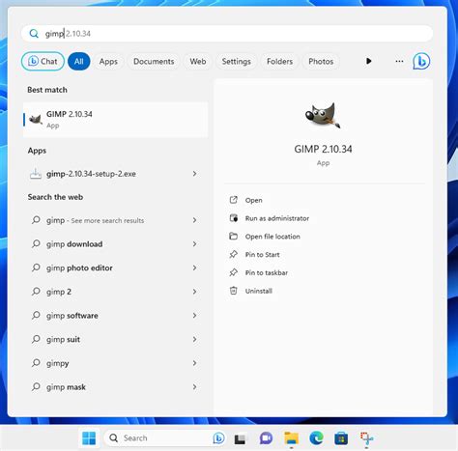
Task: Expand chevron next to 'gimp suit'
Action: (x=194, y=339)
